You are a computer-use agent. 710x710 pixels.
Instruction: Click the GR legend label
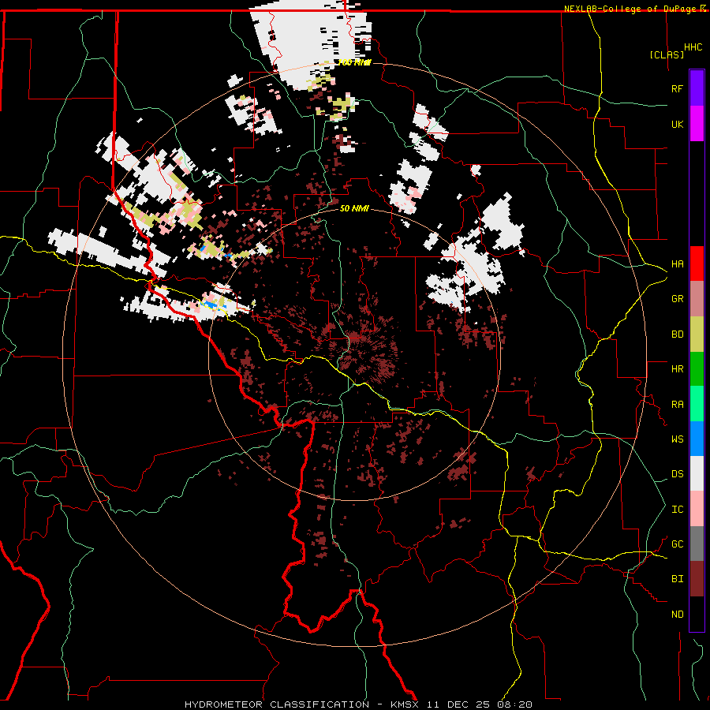[x=677, y=299]
